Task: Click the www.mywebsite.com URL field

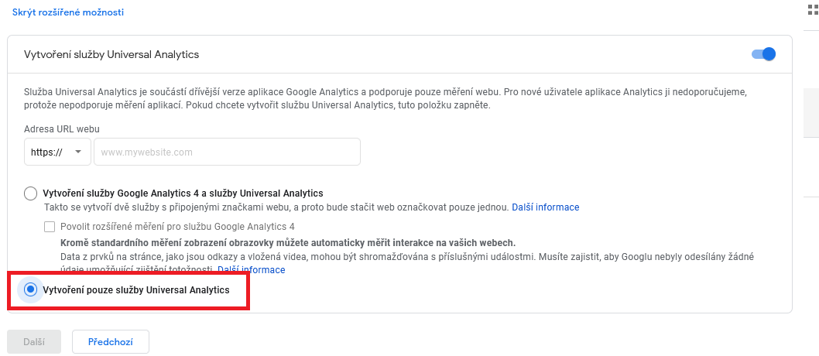Action: click(228, 152)
